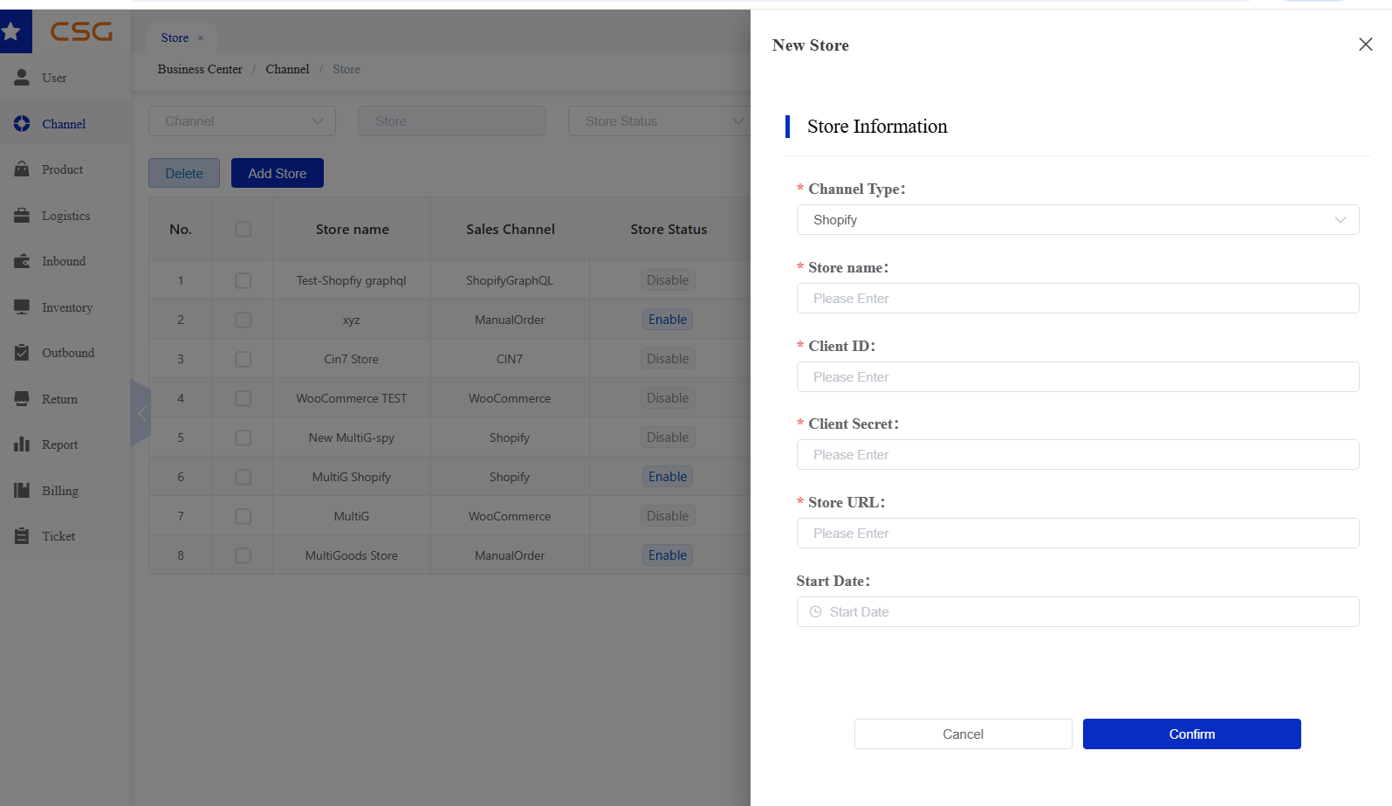This screenshot has width=1392, height=806.
Task: Focus the Store URL input field
Action: click(1078, 534)
